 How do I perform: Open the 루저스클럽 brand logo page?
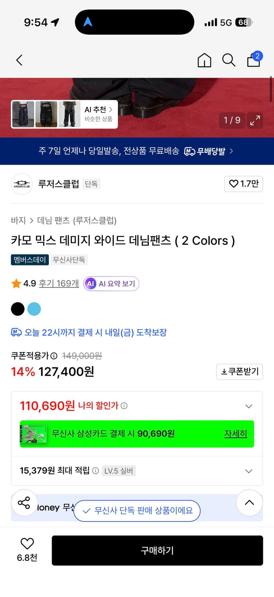(21, 184)
